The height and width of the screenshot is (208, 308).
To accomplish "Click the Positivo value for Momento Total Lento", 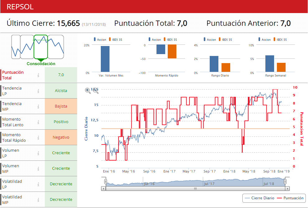I will (x=61, y=122).
